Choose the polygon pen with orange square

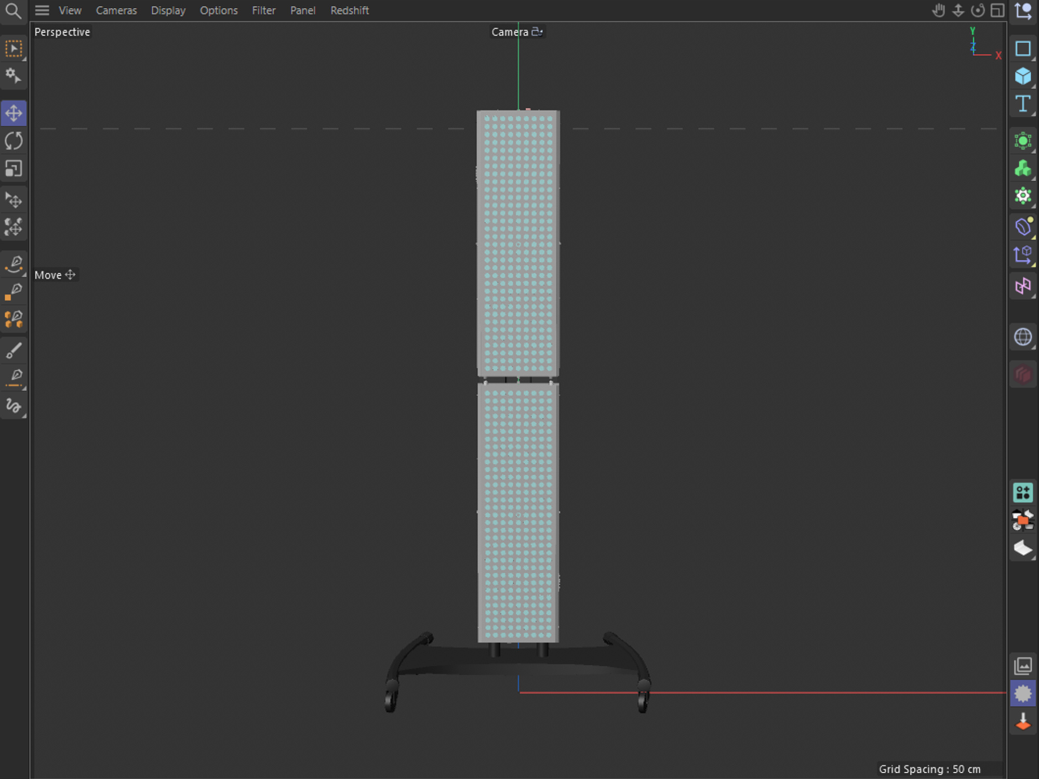coord(14,292)
